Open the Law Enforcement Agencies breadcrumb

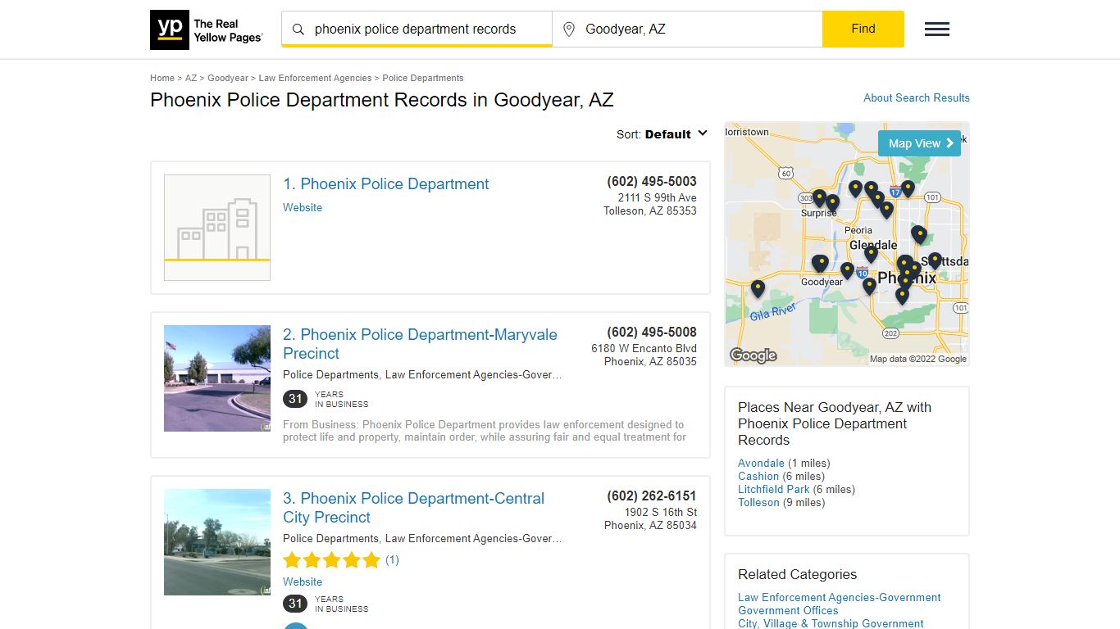[x=315, y=78]
